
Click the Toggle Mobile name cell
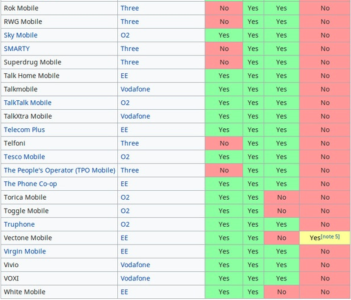(59, 211)
